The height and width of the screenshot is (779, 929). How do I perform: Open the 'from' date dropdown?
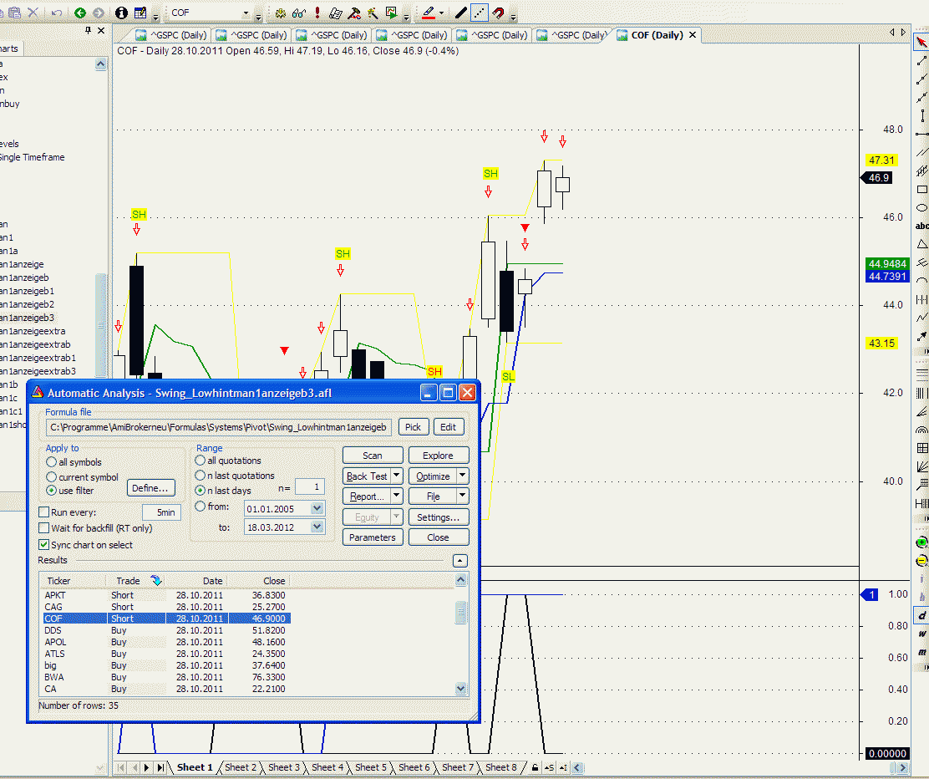click(317, 508)
